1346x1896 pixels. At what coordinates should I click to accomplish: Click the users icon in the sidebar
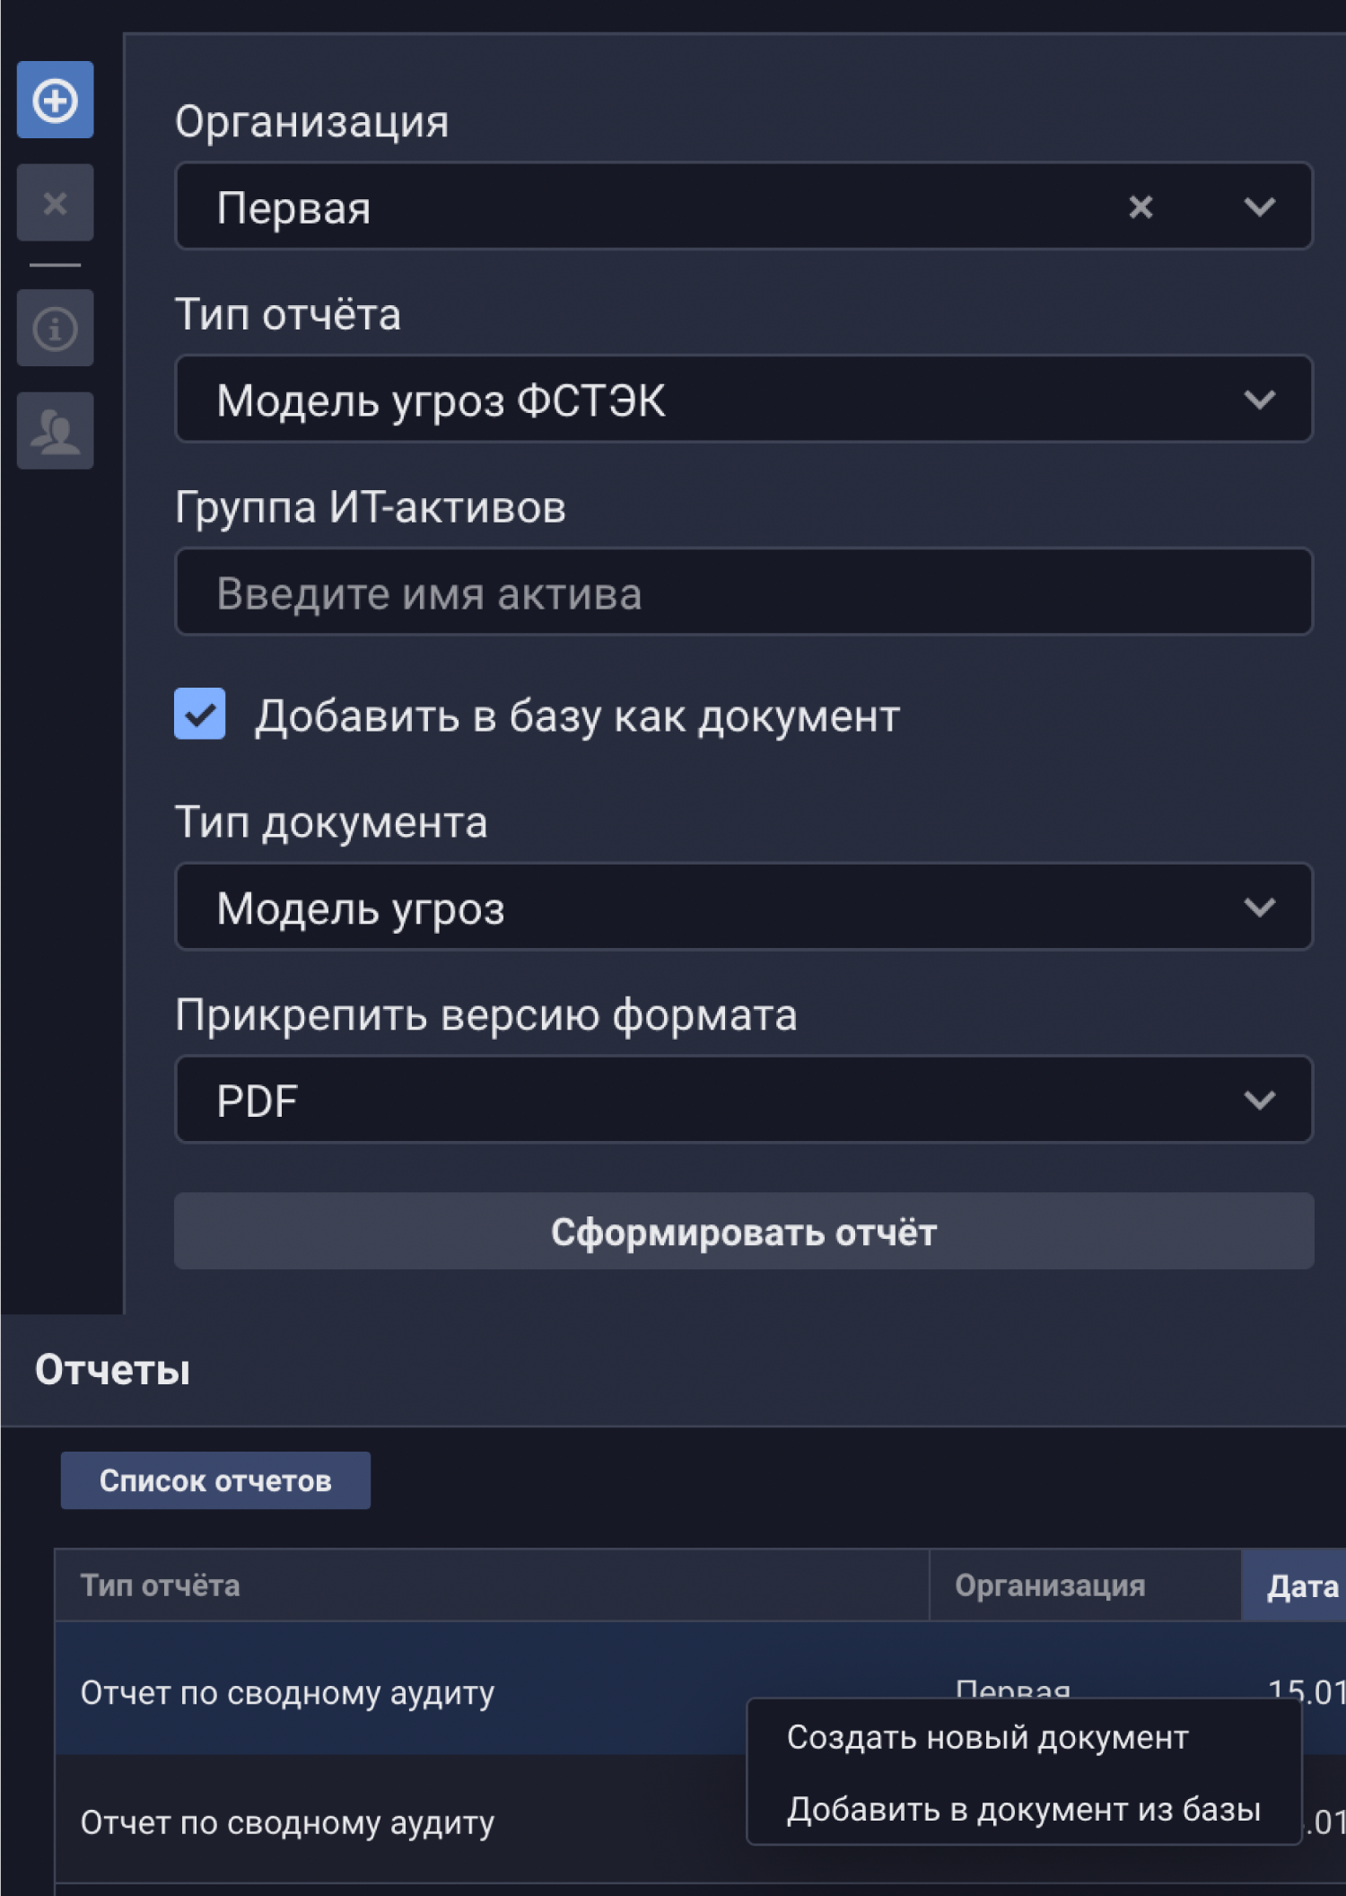click(x=55, y=431)
